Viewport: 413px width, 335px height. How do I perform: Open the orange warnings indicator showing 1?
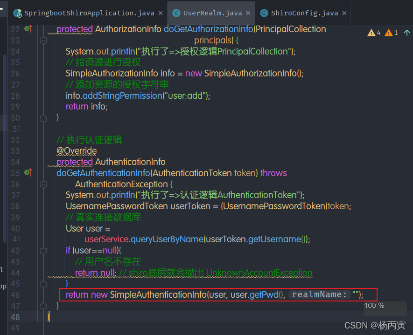point(391,33)
